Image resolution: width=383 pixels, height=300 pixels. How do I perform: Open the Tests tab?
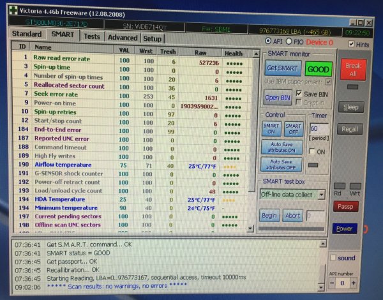pos(92,36)
